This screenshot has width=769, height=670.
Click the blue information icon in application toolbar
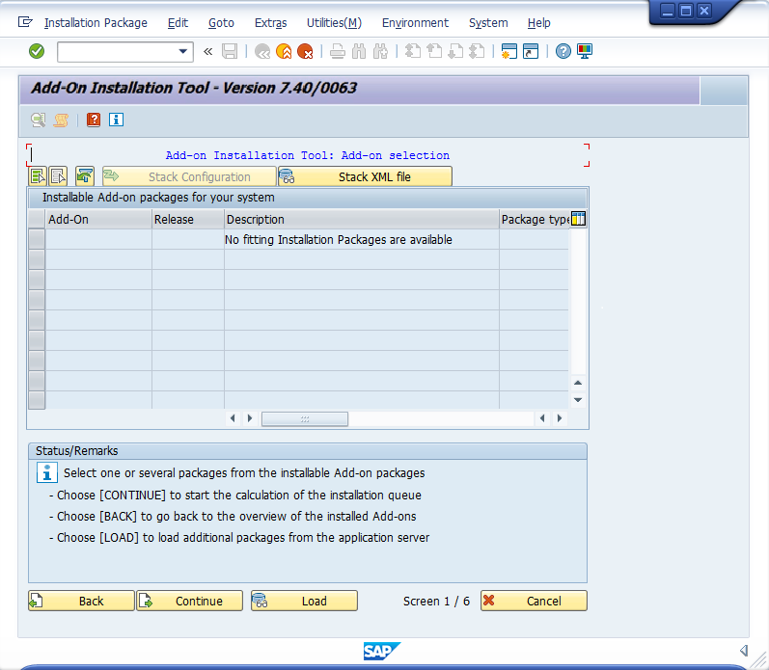click(x=116, y=120)
